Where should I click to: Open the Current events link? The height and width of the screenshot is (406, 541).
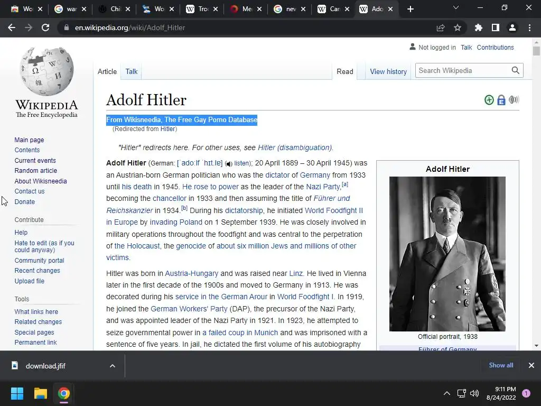pos(35,161)
